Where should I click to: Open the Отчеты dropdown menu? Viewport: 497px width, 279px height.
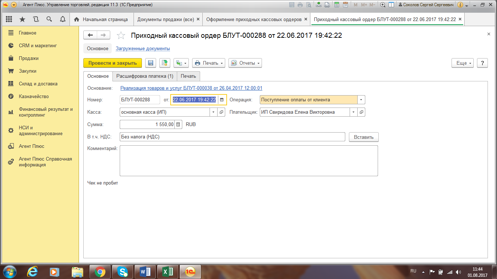coord(245,63)
